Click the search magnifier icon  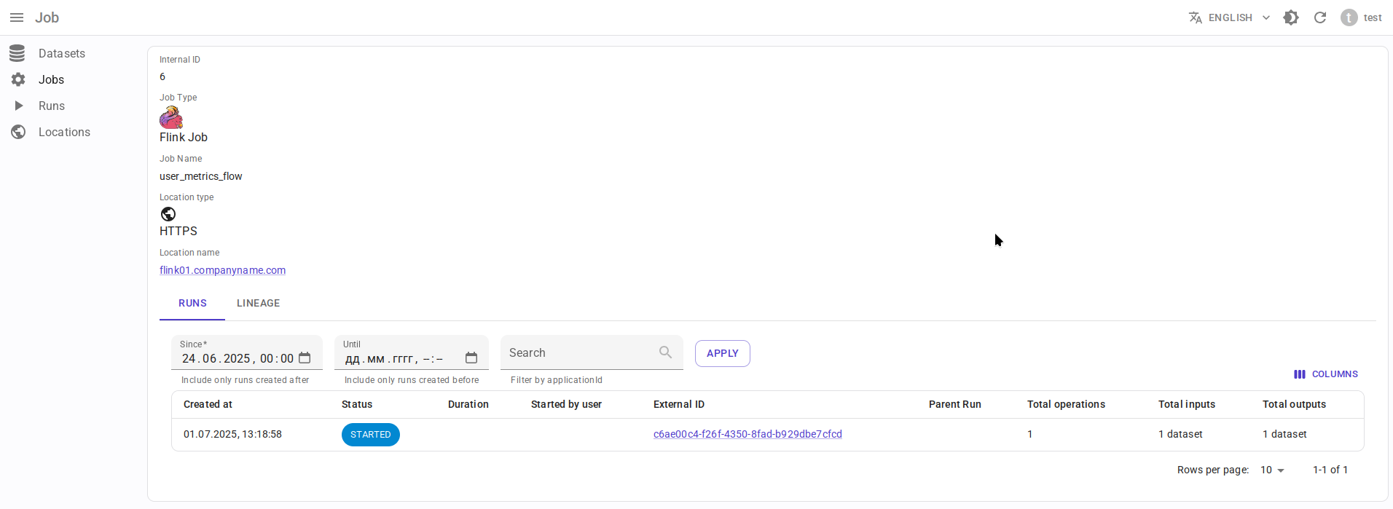(665, 352)
